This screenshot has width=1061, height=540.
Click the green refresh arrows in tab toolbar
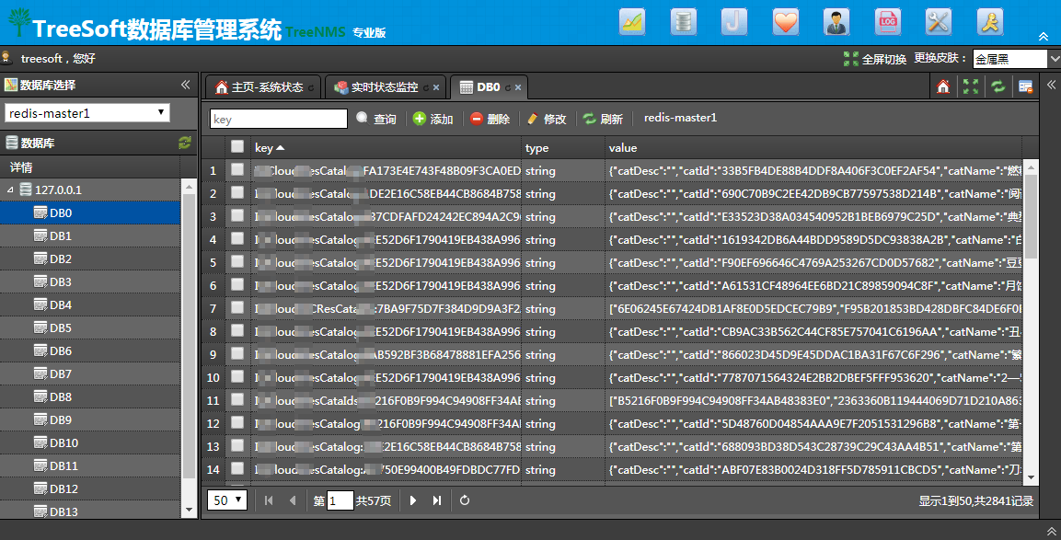point(998,86)
